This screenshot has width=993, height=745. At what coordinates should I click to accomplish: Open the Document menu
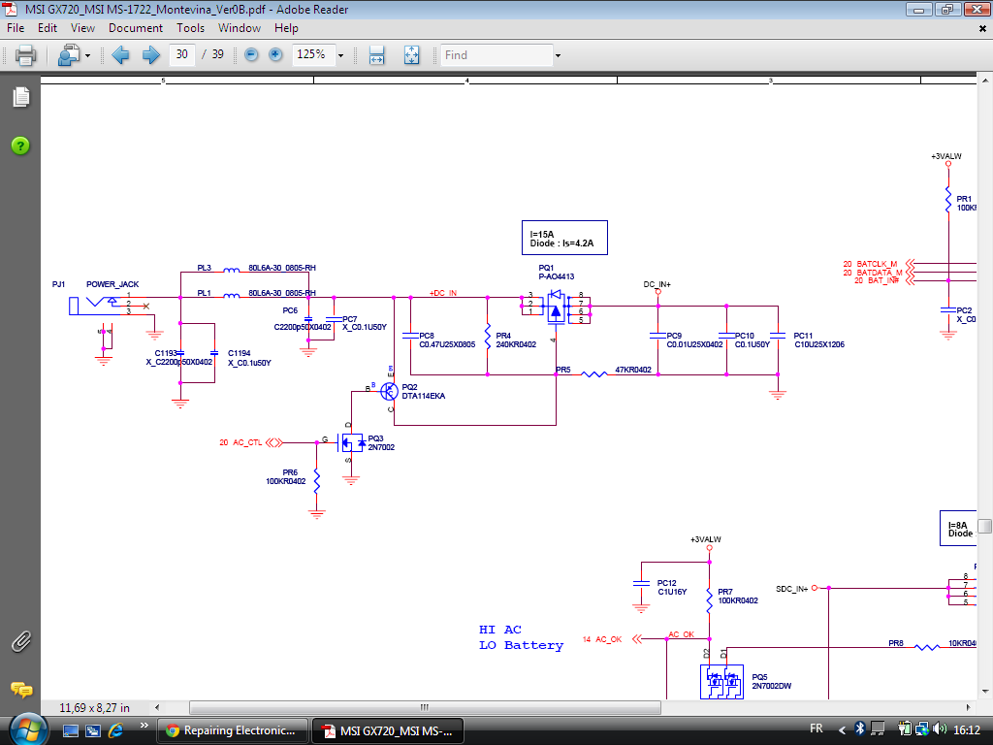(136, 28)
